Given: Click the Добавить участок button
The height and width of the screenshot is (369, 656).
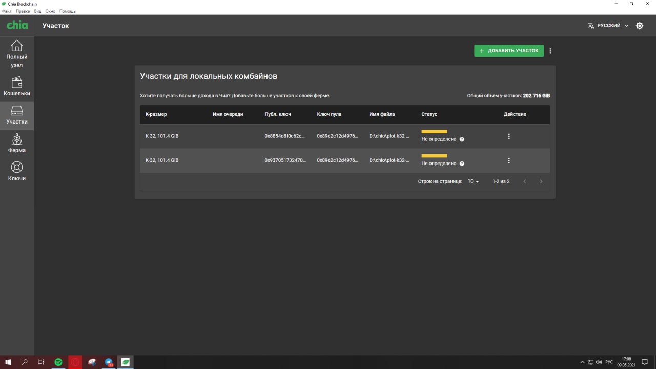Looking at the screenshot, I should pos(509,51).
